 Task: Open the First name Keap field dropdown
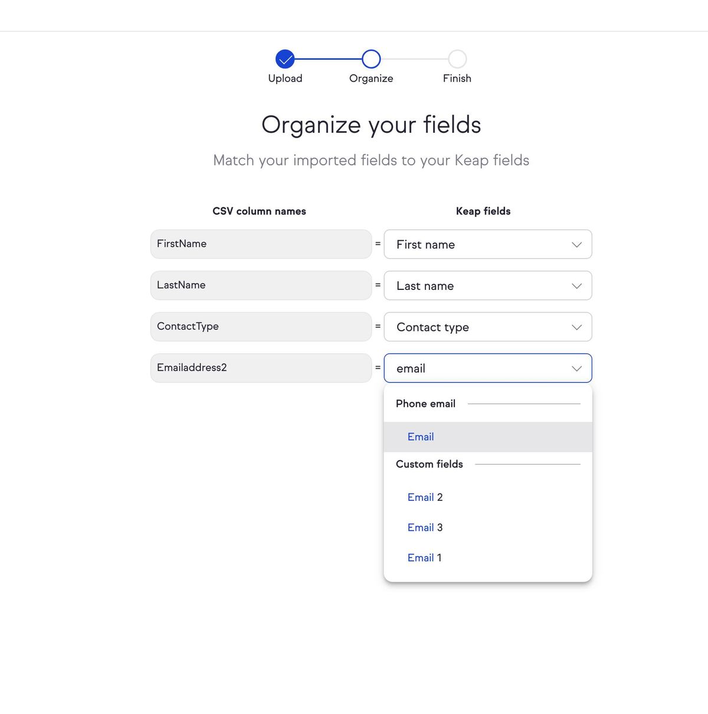(488, 244)
